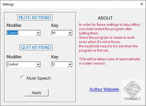Close the Settings window
The width and height of the screenshot is (146, 106).
pyautogui.click(x=142, y=4)
